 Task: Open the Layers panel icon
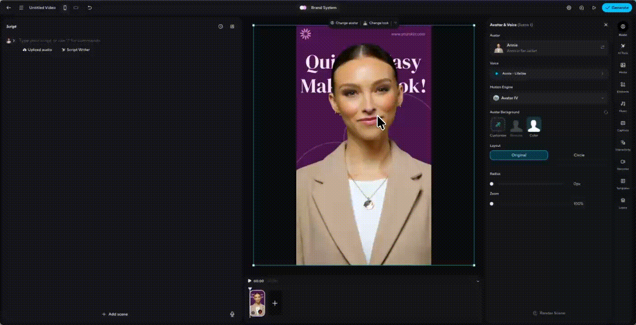pyautogui.click(x=623, y=203)
